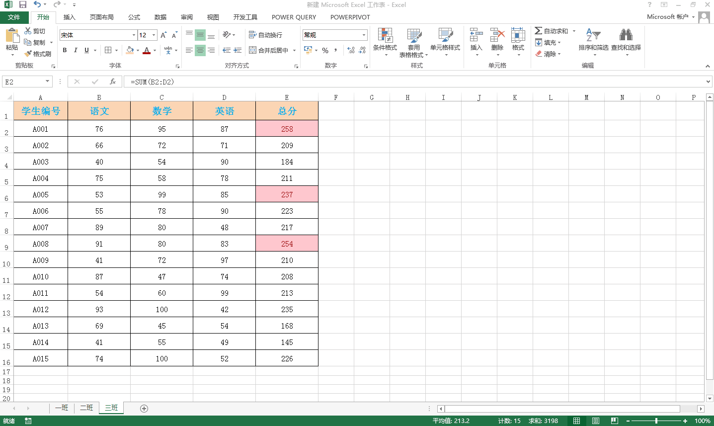Viewport: 714px width, 426px height.
Task: Click the zoom slider handle
Action: pyautogui.click(x=656, y=421)
